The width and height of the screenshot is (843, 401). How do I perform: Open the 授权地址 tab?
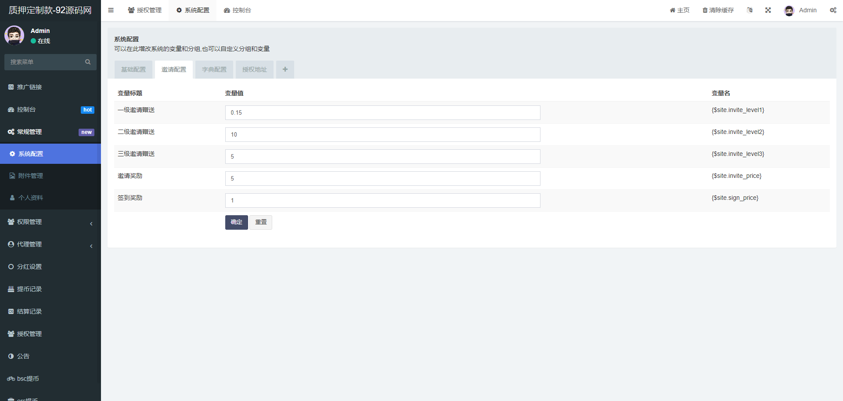255,69
